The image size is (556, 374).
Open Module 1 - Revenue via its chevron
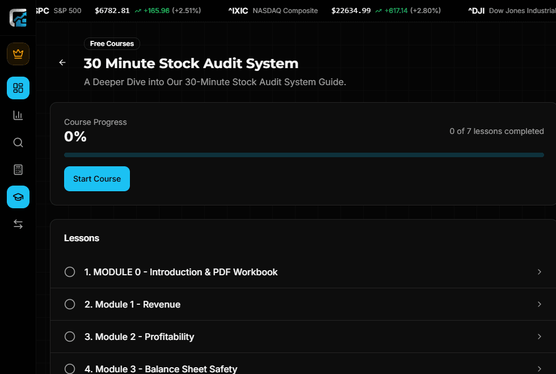[540, 304]
